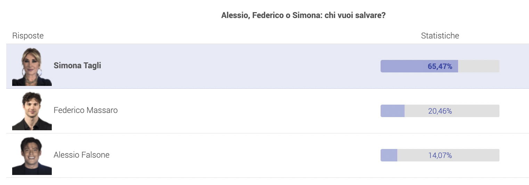Click the 20,46% progress bar

click(440, 111)
